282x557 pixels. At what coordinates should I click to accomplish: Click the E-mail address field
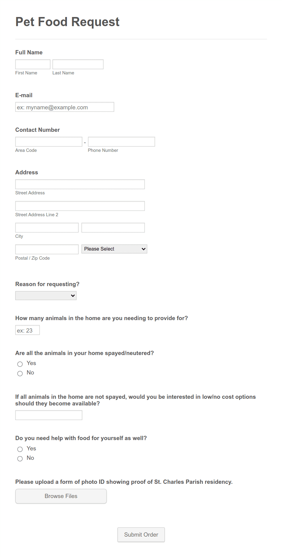coord(64,107)
